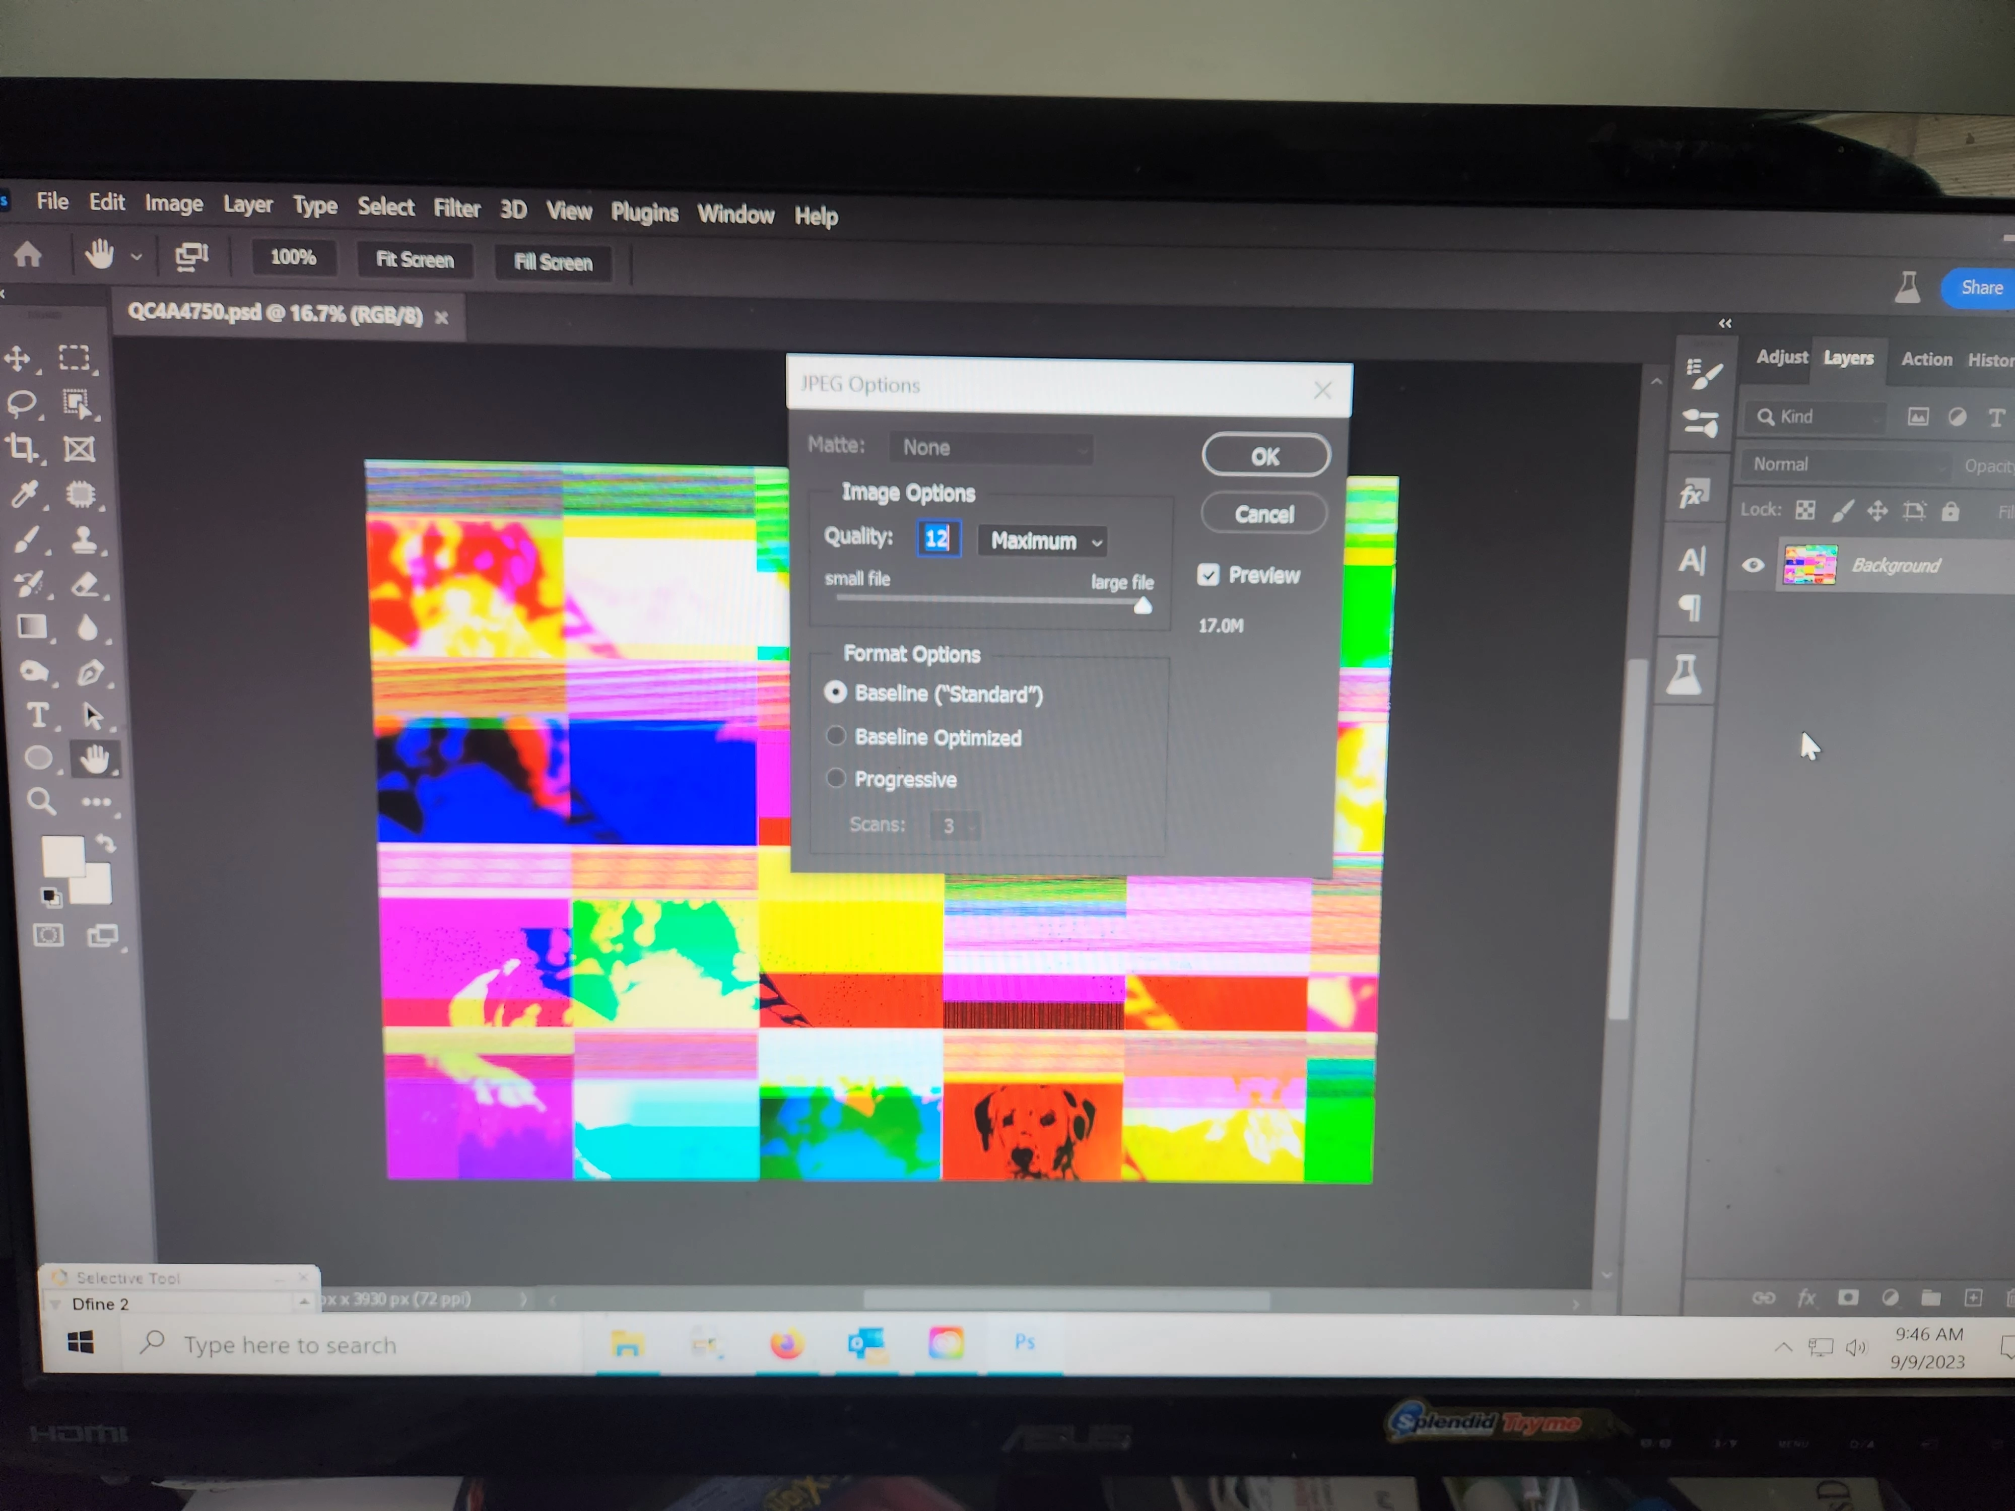
Task: Choose the Zoom magnifier tool
Action: tap(40, 801)
